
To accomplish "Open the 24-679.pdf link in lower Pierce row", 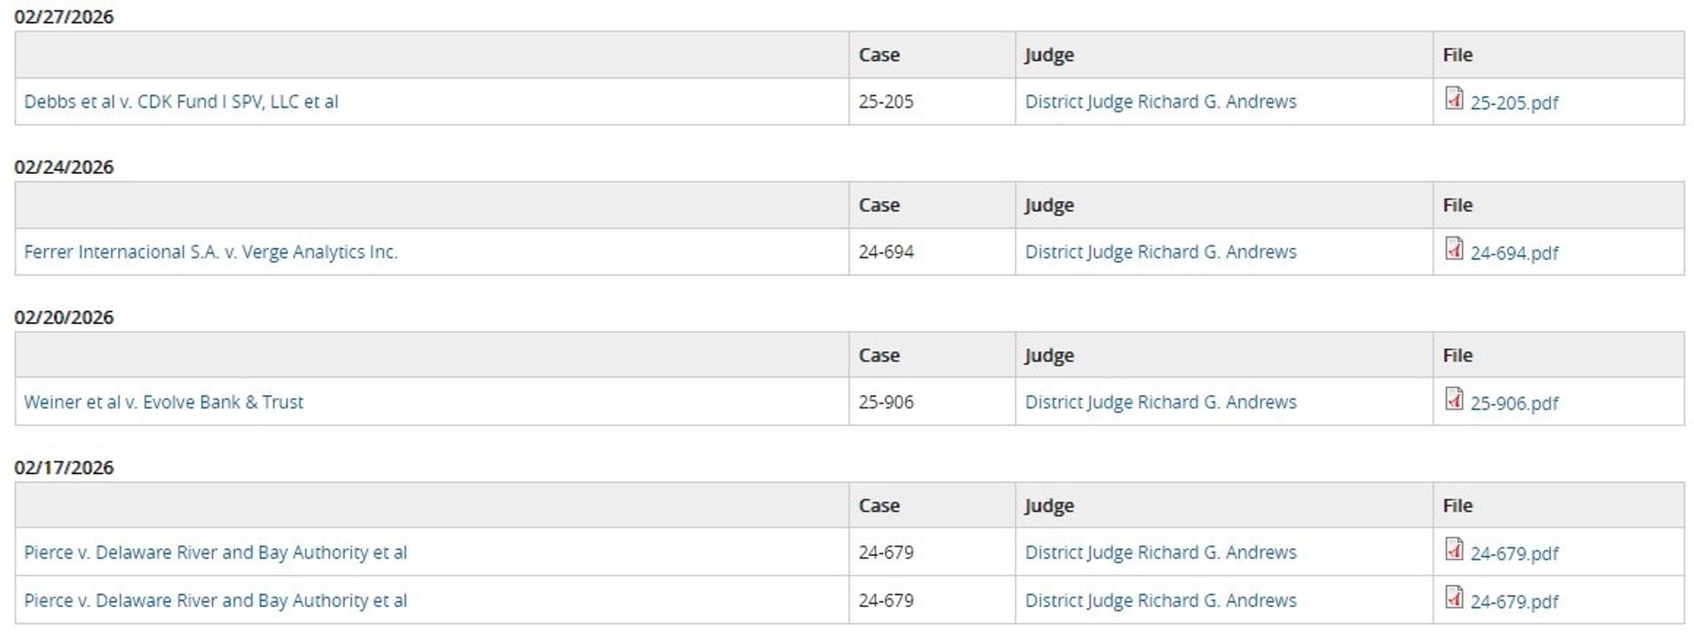I will [1514, 602].
